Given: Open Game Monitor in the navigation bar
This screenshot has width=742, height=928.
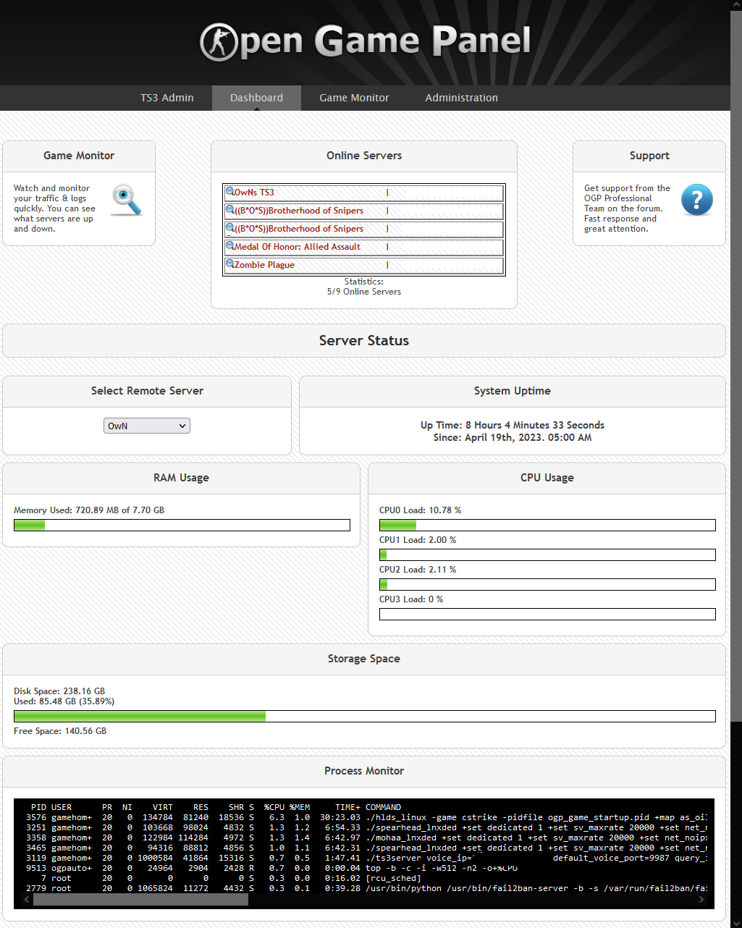Looking at the screenshot, I should point(354,98).
